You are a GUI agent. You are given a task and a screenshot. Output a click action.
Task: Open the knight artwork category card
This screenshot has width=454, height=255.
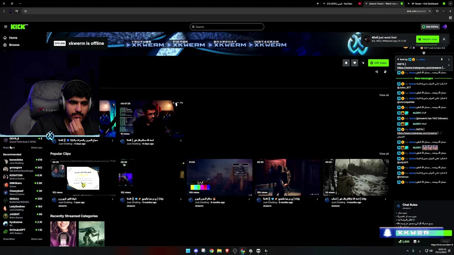[x=92, y=234]
